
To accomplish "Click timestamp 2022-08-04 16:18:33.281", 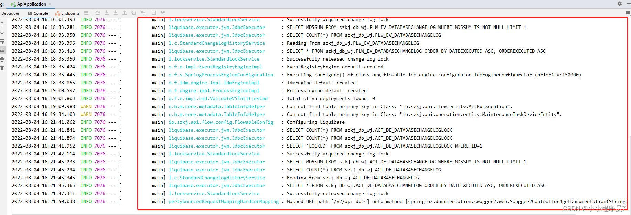I will click(x=43, y=27).
